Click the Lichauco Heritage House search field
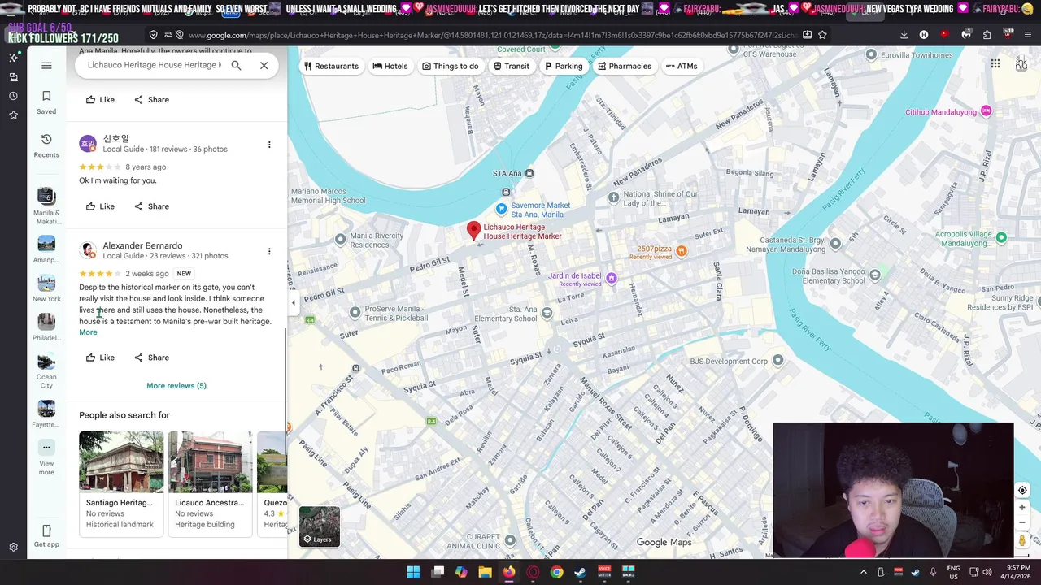Screen dimensions: 1041x585 point(154,65)
